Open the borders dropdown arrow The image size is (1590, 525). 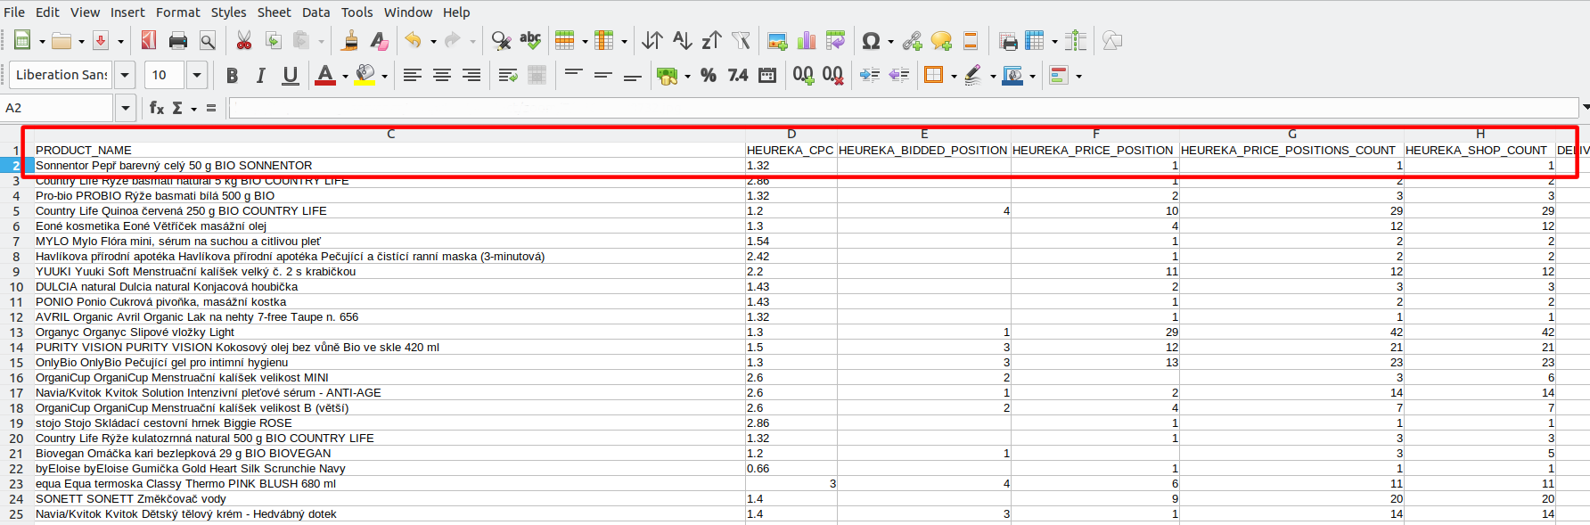(954, 77)
